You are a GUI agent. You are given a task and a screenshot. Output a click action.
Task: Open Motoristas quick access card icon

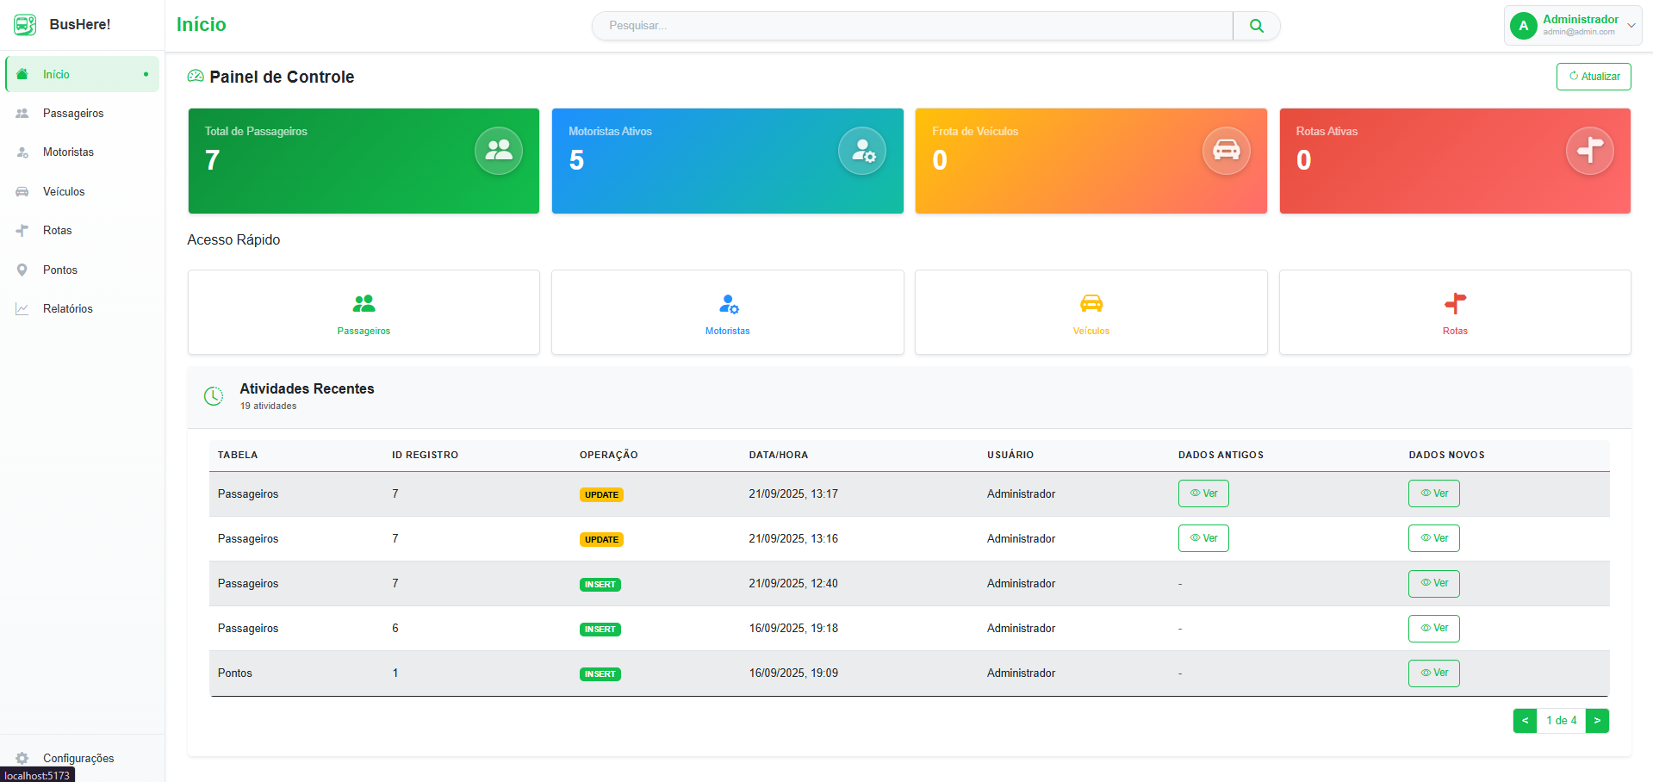[728, 303]
